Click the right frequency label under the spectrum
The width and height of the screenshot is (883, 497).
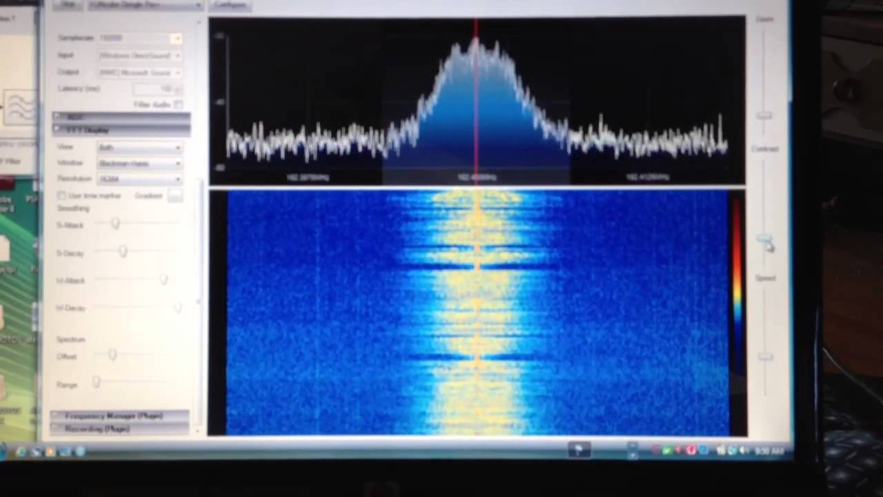[647, 177]
